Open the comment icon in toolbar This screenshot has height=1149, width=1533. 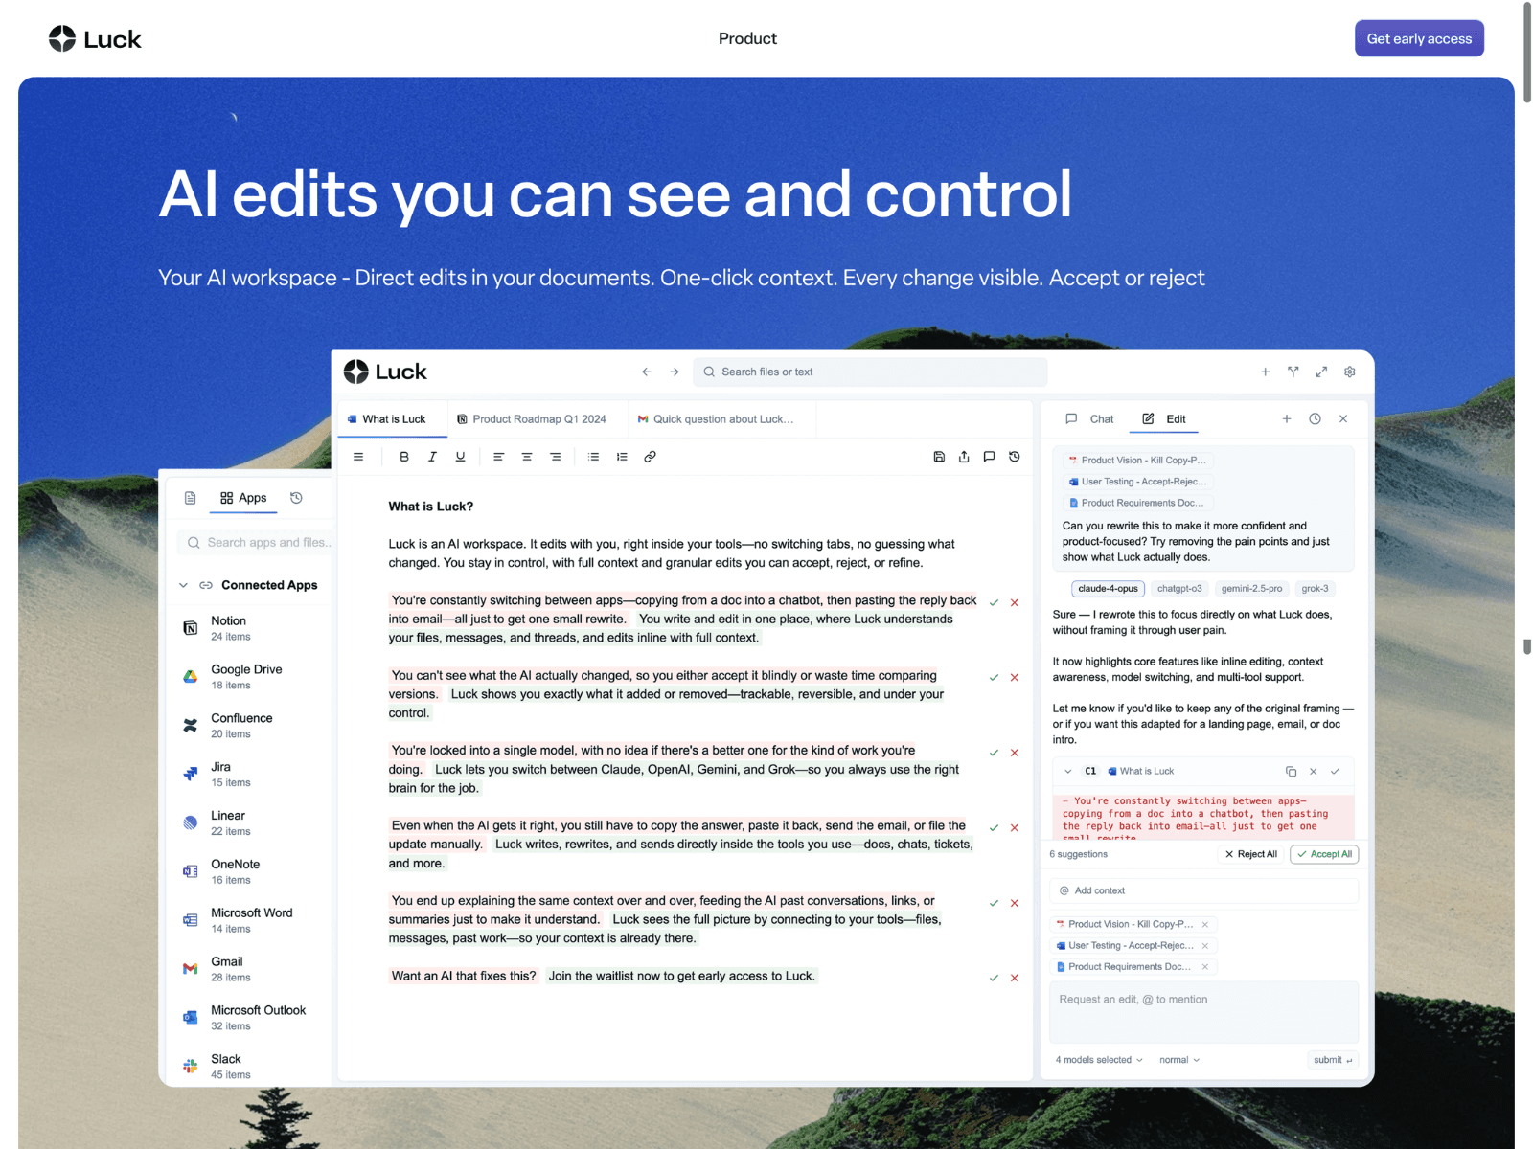pyautogui.click(x=989, y=457)
